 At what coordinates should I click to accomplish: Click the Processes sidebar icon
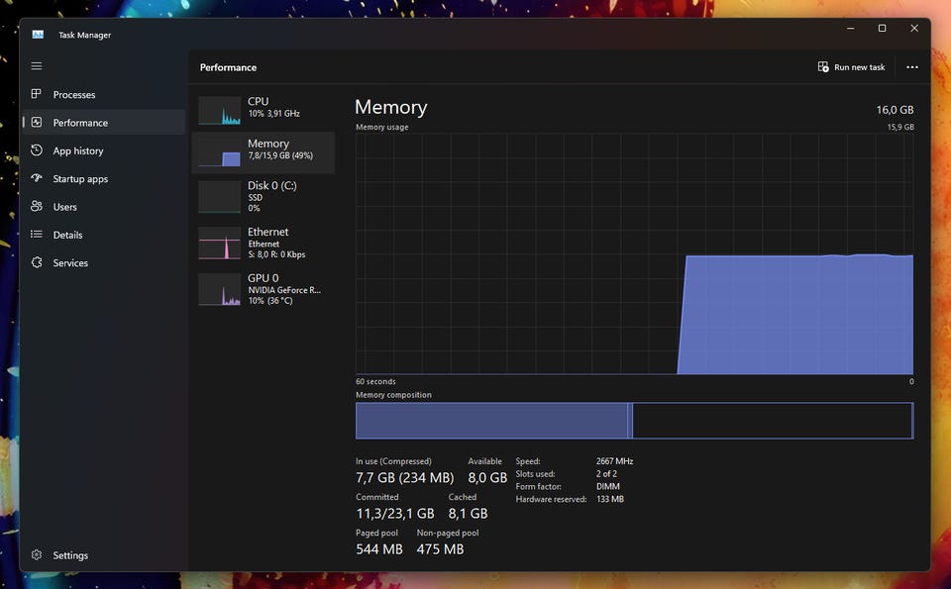(x=37, y=94)
